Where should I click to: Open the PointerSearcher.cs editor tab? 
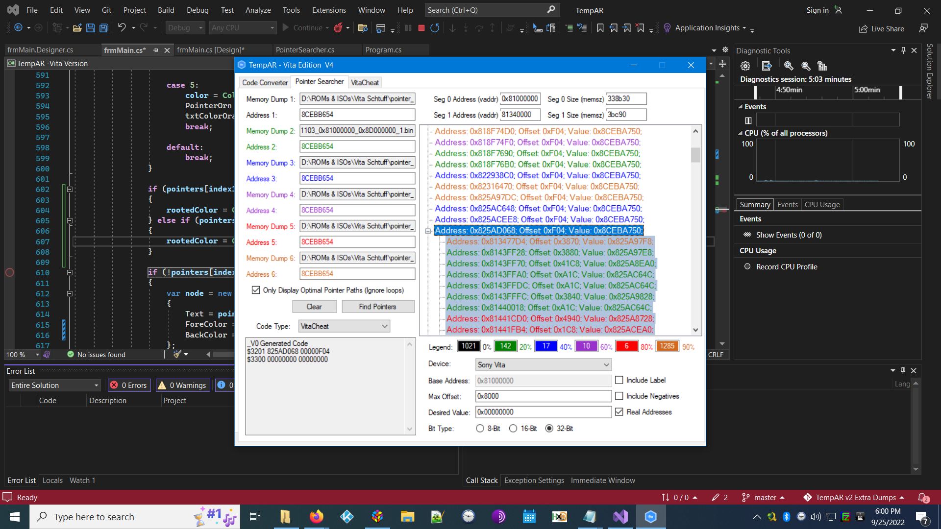click(305, 50)
